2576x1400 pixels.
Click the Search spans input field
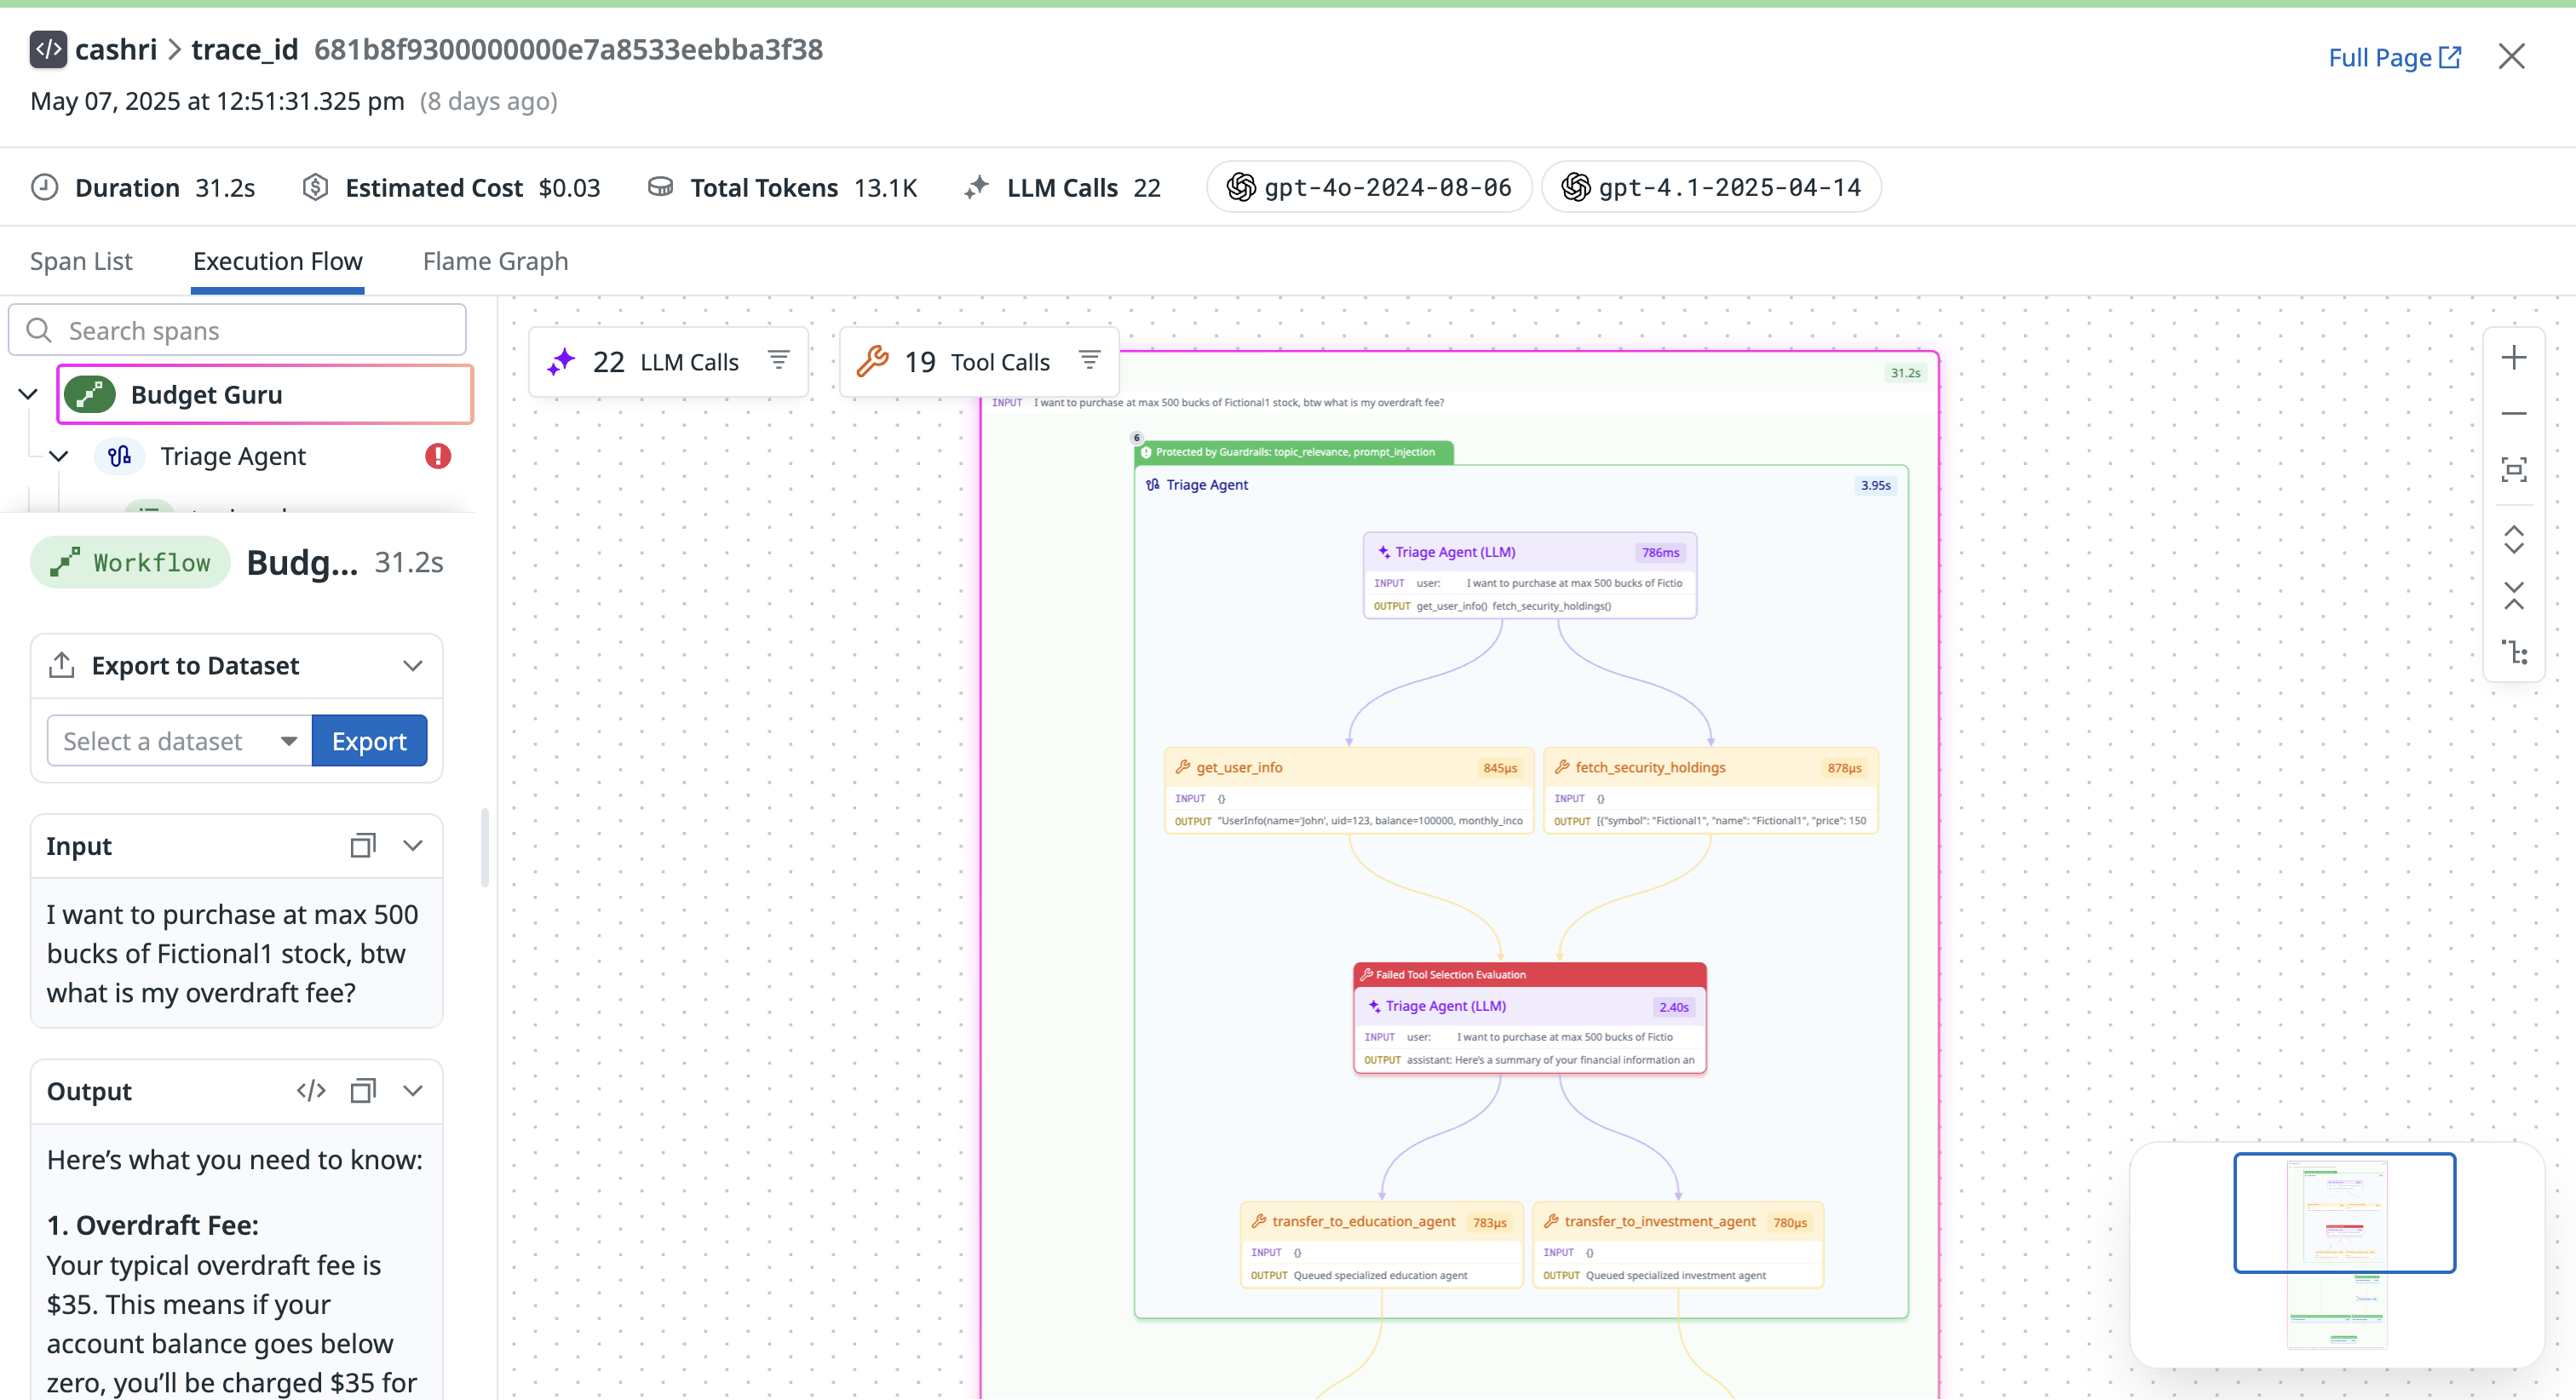pyautogui.click(x=238, y=331)
